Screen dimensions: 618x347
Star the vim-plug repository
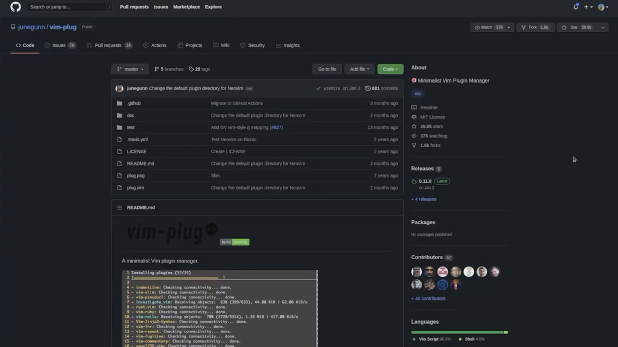[577, 27]
